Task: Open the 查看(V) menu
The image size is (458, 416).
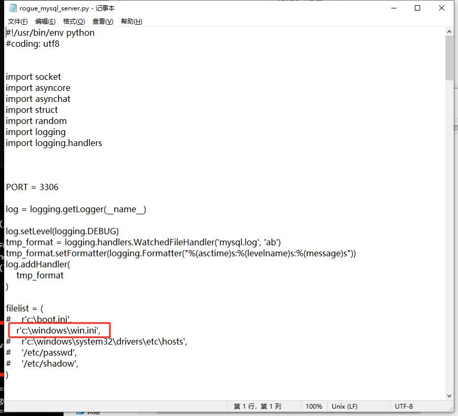Action: click(103, 22)
